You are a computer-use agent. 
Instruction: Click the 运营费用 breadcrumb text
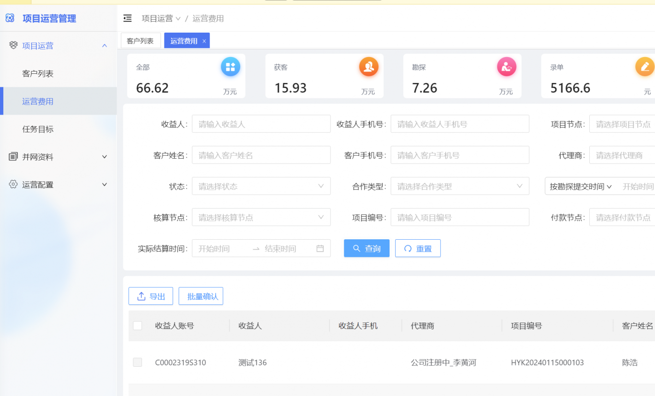pos(208,18)
